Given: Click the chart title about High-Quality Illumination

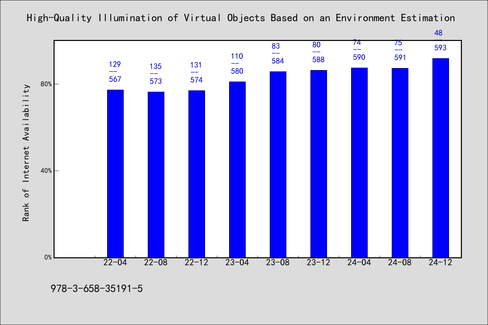Looking at the screenshot, I should [x=241, y=18].
